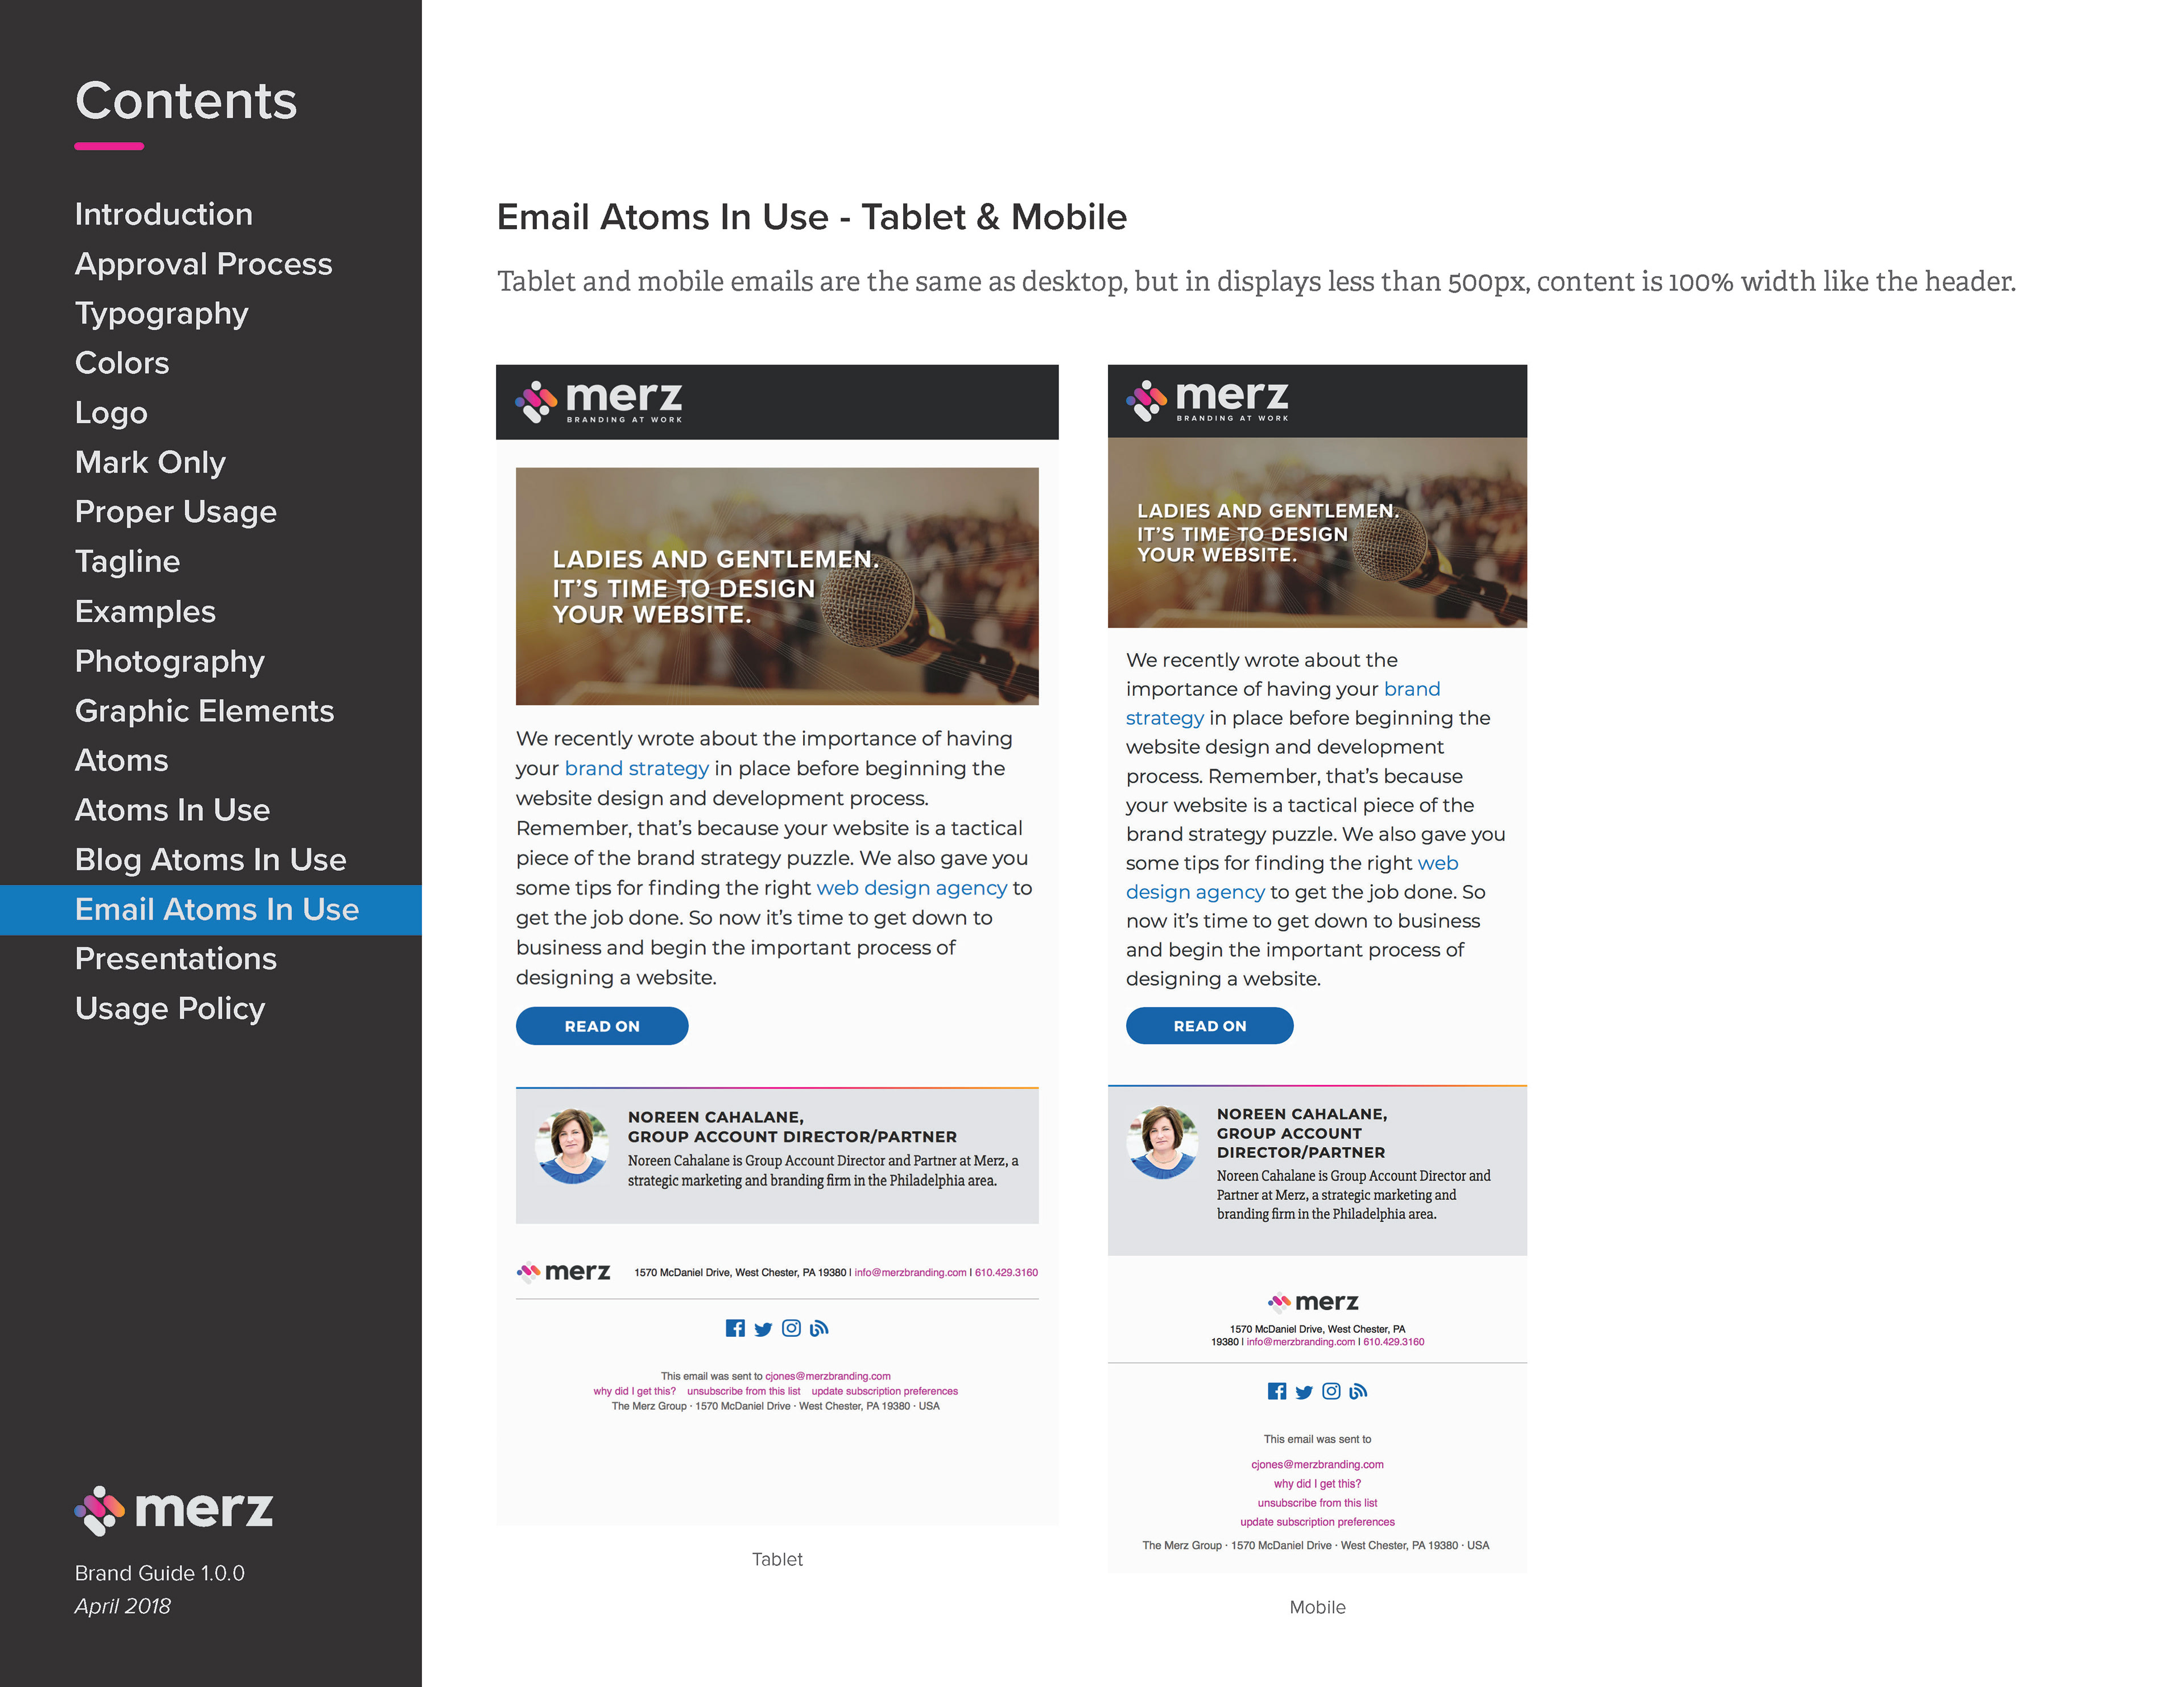Click RSS feed icon in mobile footer

pos(1358,1391)
